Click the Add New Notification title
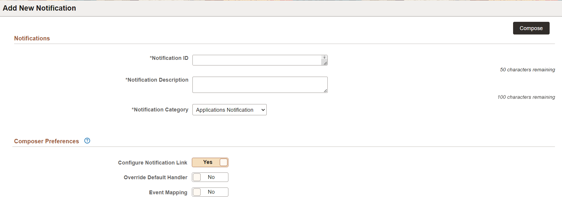The width and height of the screenshot is (562, 204). coord(39,8)
